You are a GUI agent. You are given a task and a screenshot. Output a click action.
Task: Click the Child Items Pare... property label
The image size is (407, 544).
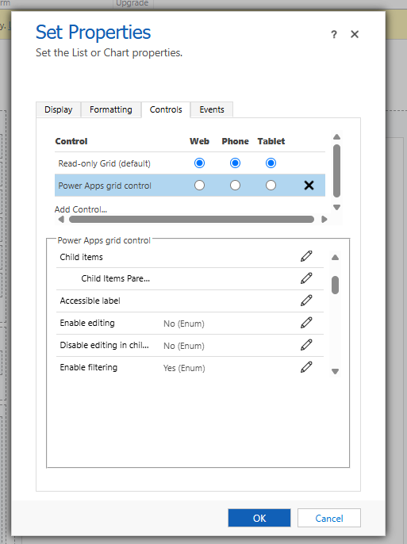click(116, 278)
